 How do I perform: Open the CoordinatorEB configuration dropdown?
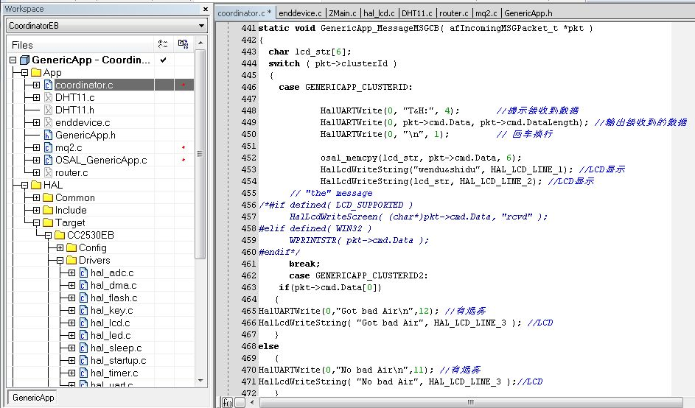(201, 26)
